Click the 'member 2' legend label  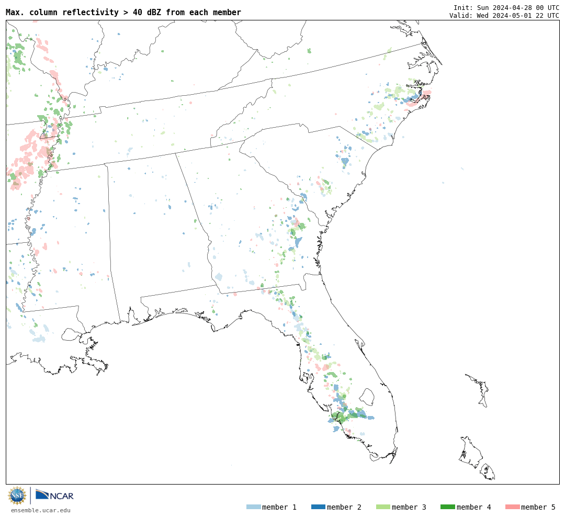pos(344,507)
